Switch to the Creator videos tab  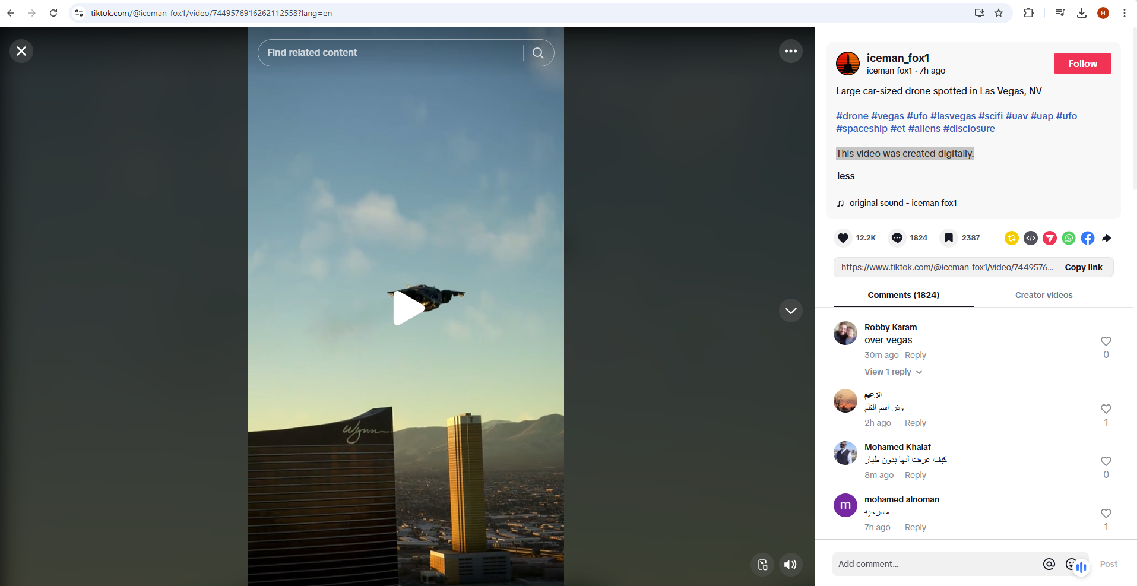click(x=1043, y=295)
